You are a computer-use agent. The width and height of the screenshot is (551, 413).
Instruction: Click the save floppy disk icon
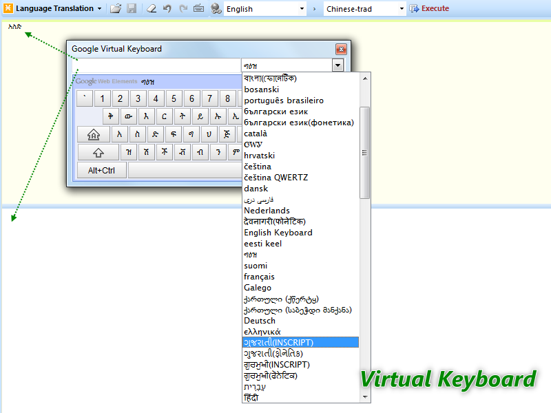(132, 8)
